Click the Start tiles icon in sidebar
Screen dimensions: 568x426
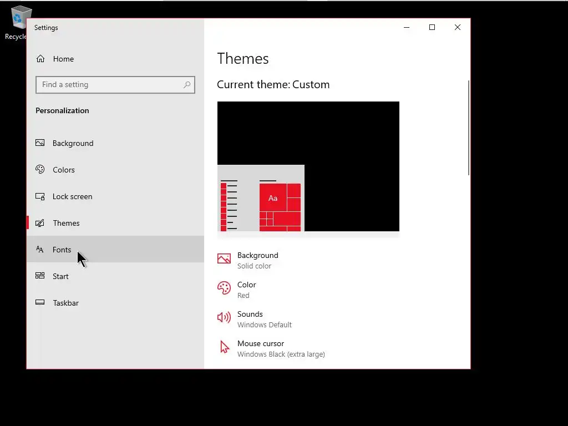(x=40, y=276)
